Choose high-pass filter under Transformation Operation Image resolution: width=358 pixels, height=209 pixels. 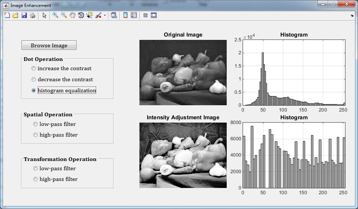[x=36, y=179]
